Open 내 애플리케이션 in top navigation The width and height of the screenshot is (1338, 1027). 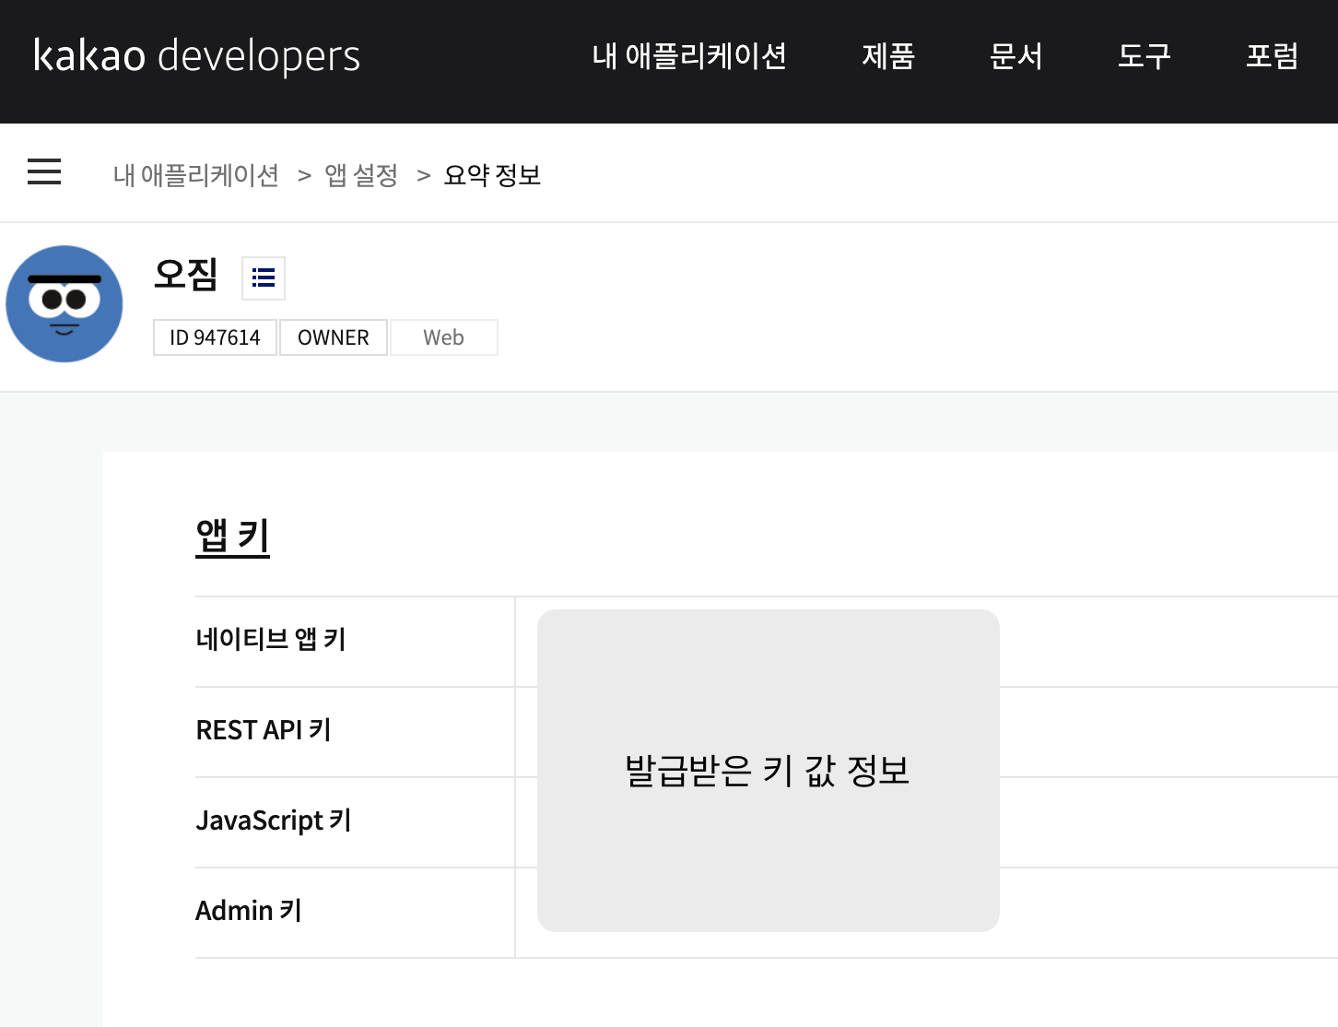(689, 56)
